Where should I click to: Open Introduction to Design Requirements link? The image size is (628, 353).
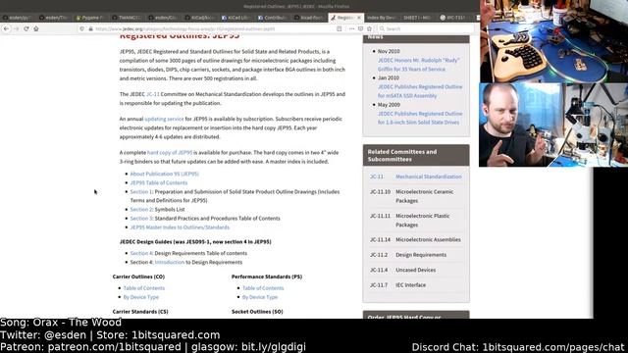pos(170,262)
